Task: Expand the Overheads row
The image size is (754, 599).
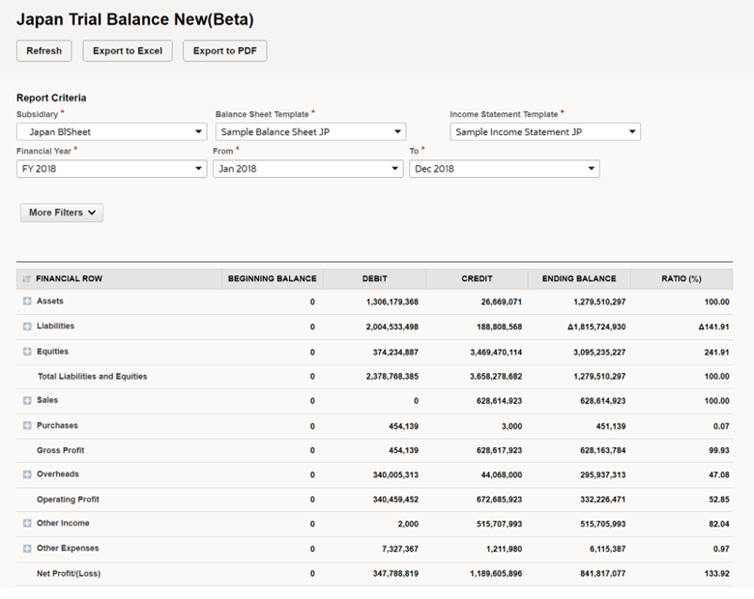Action: (x=27, y=474)
